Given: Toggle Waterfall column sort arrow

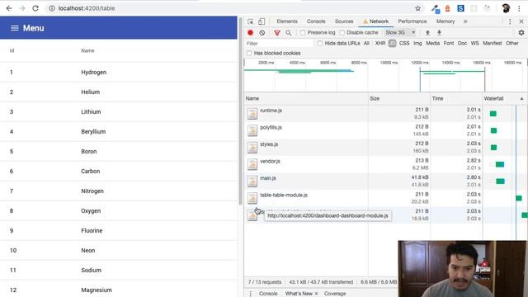Looking at the screenshot, I should tap(521, 99).
